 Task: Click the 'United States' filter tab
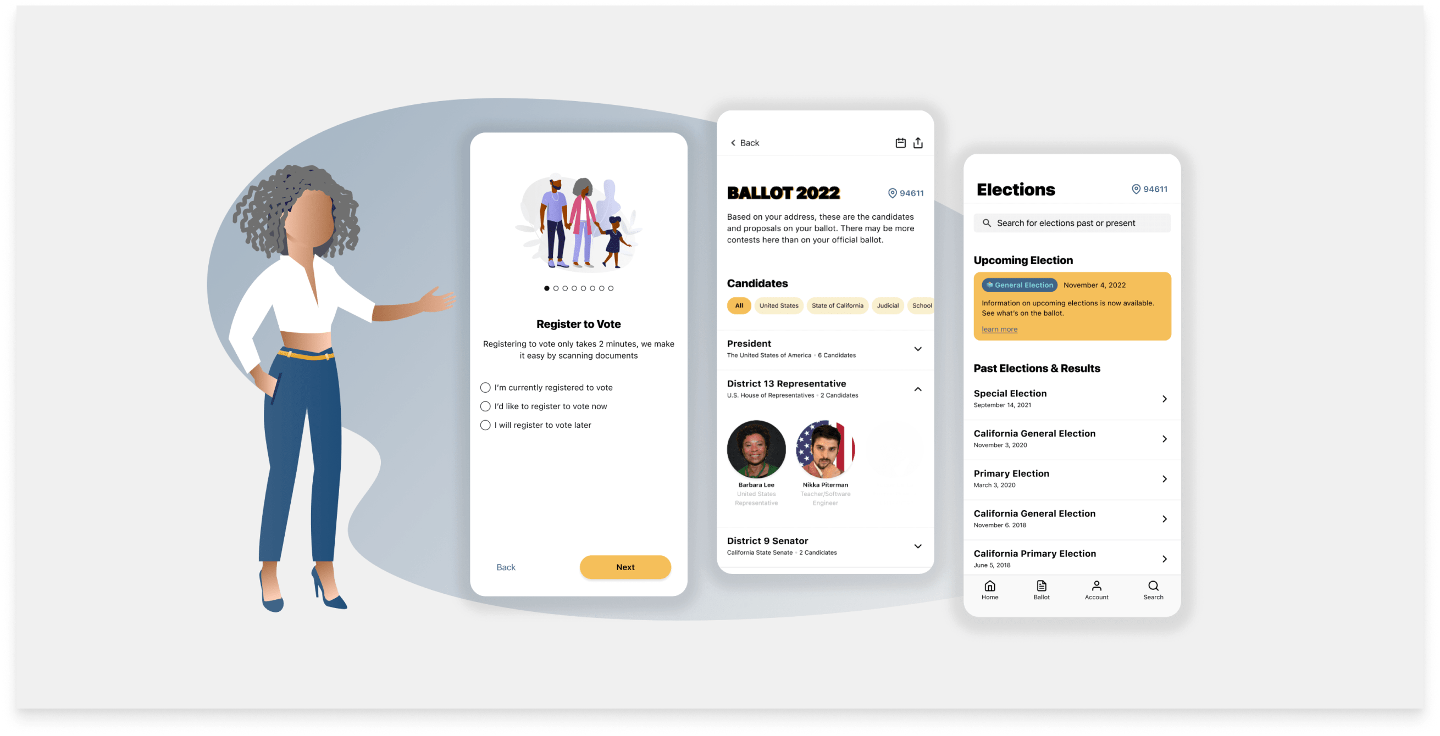(779, 305)
